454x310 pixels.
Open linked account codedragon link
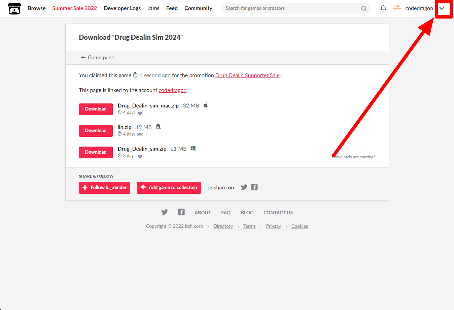point(172,90)
